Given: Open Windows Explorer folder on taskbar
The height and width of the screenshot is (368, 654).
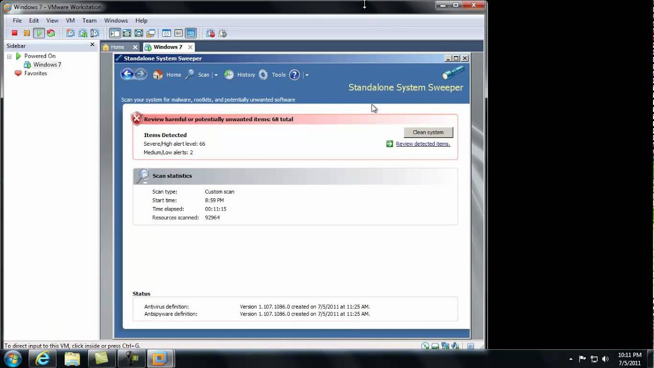Looking at the screenshot, I should pyautogui.click(x=72, y=359).
